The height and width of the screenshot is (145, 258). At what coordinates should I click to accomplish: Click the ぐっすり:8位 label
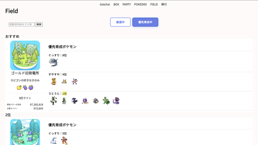pos(58,55)
